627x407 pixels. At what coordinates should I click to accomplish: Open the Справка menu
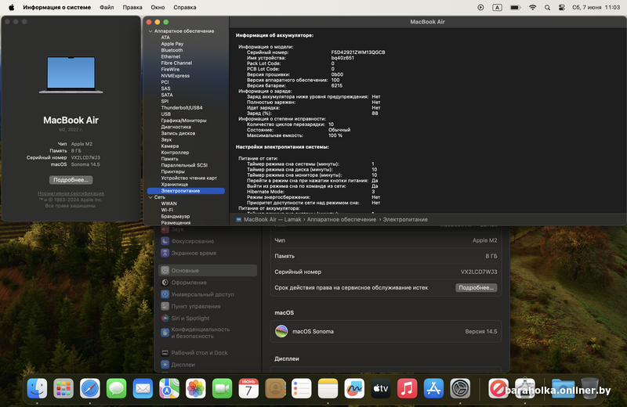(x=185, y=7)
